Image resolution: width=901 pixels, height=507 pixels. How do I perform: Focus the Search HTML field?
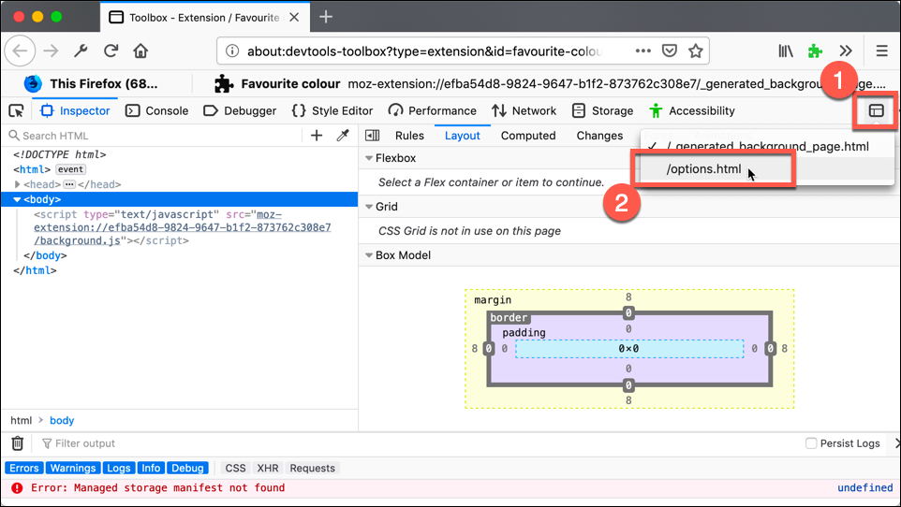(x=155, y=136)
